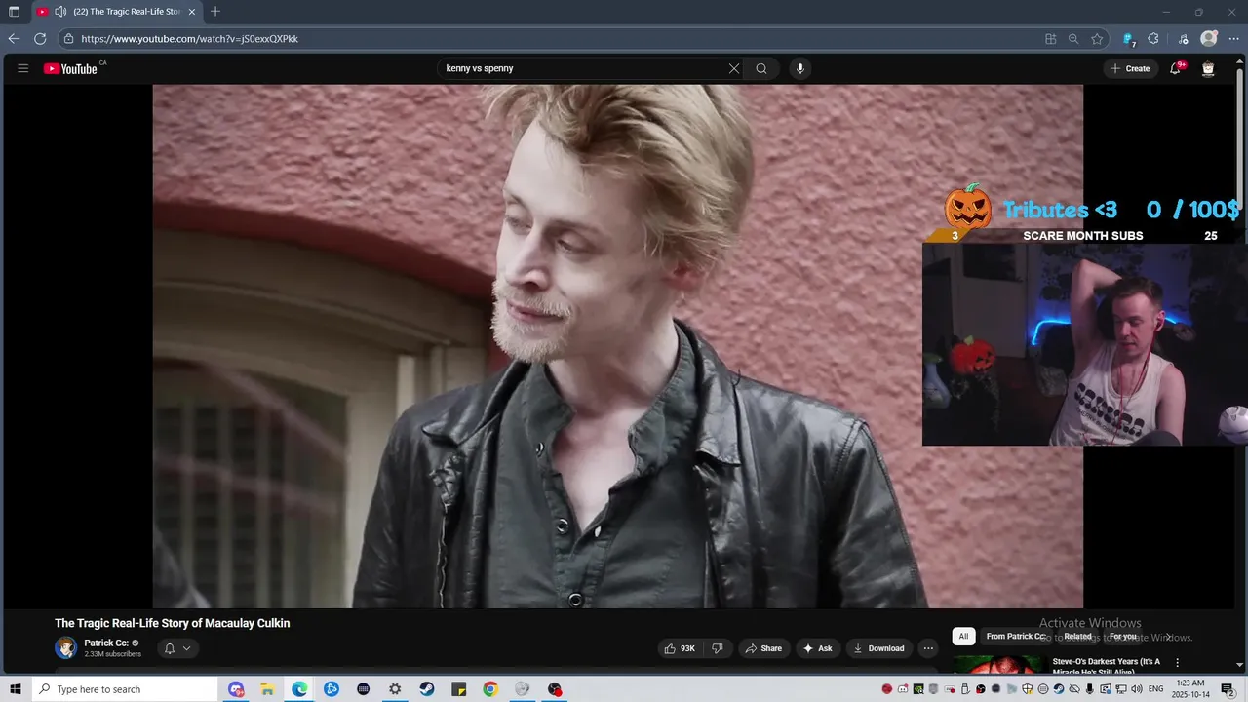The width and height of the screenshot is (1248, 702).
Task: Close 'The Tragic Real-Life Story' browser tab
Action: click(x=192, y=12)
